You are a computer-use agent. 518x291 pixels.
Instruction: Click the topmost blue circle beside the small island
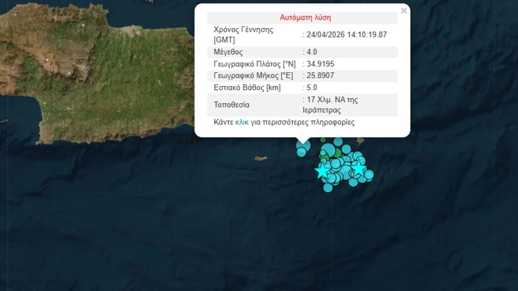click(x=338, y=141)
